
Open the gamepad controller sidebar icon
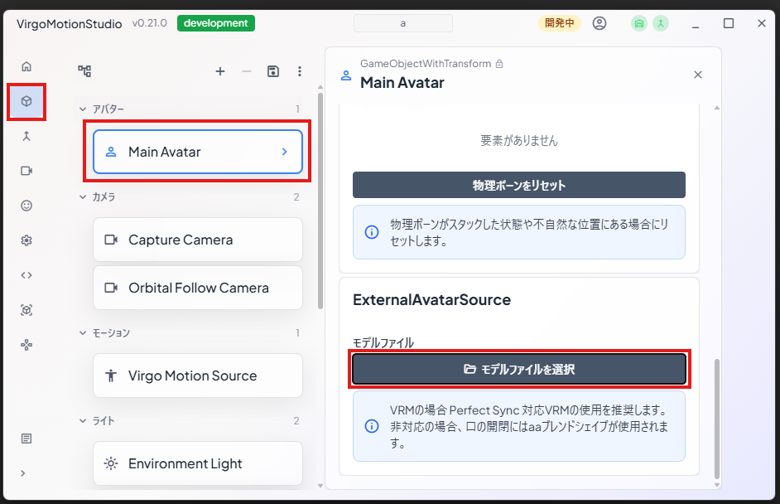click(x=26, y=345)
